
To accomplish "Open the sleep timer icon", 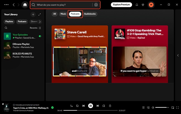I will click(x=110, y=106).
